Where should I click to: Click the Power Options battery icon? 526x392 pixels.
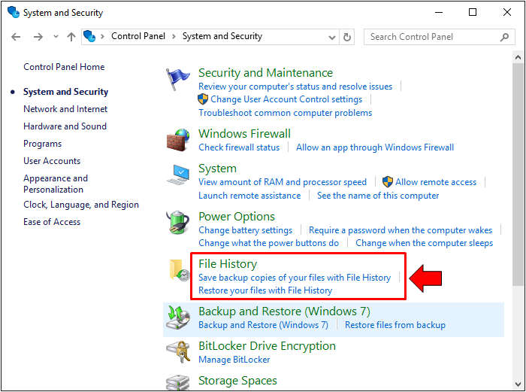point(178,222)
